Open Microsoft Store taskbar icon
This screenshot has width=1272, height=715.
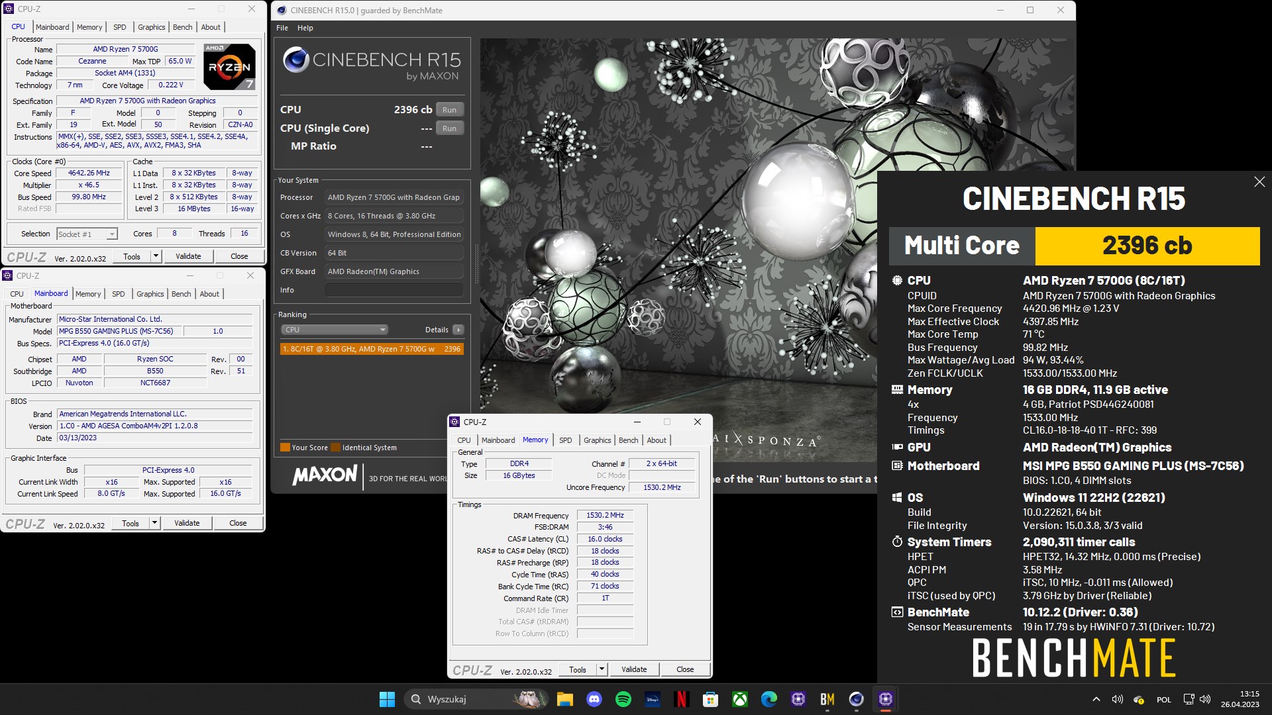point(710,699)
